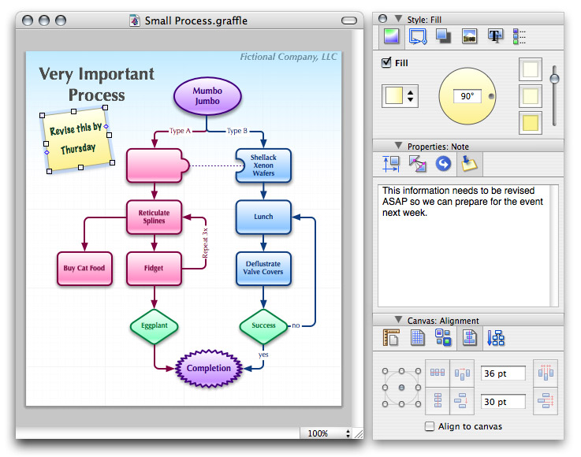Viewport: 581px width, 457px height.
Task: Select the bottom-center alignment anchor point
Action: coord(402,404)
